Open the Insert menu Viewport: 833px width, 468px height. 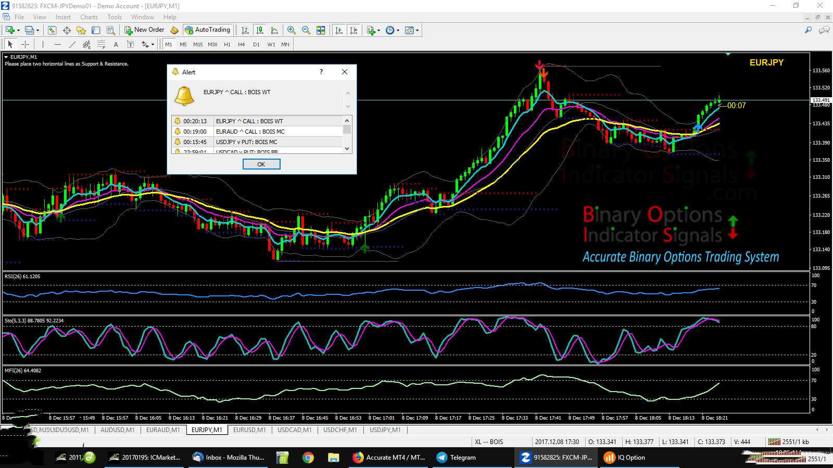63,17
